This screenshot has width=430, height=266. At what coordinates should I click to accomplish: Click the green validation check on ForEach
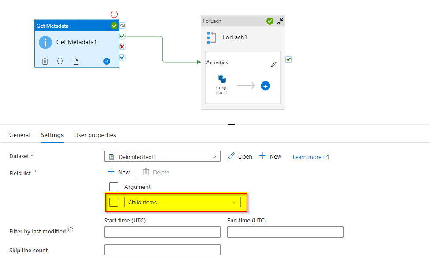coord(270,21)
